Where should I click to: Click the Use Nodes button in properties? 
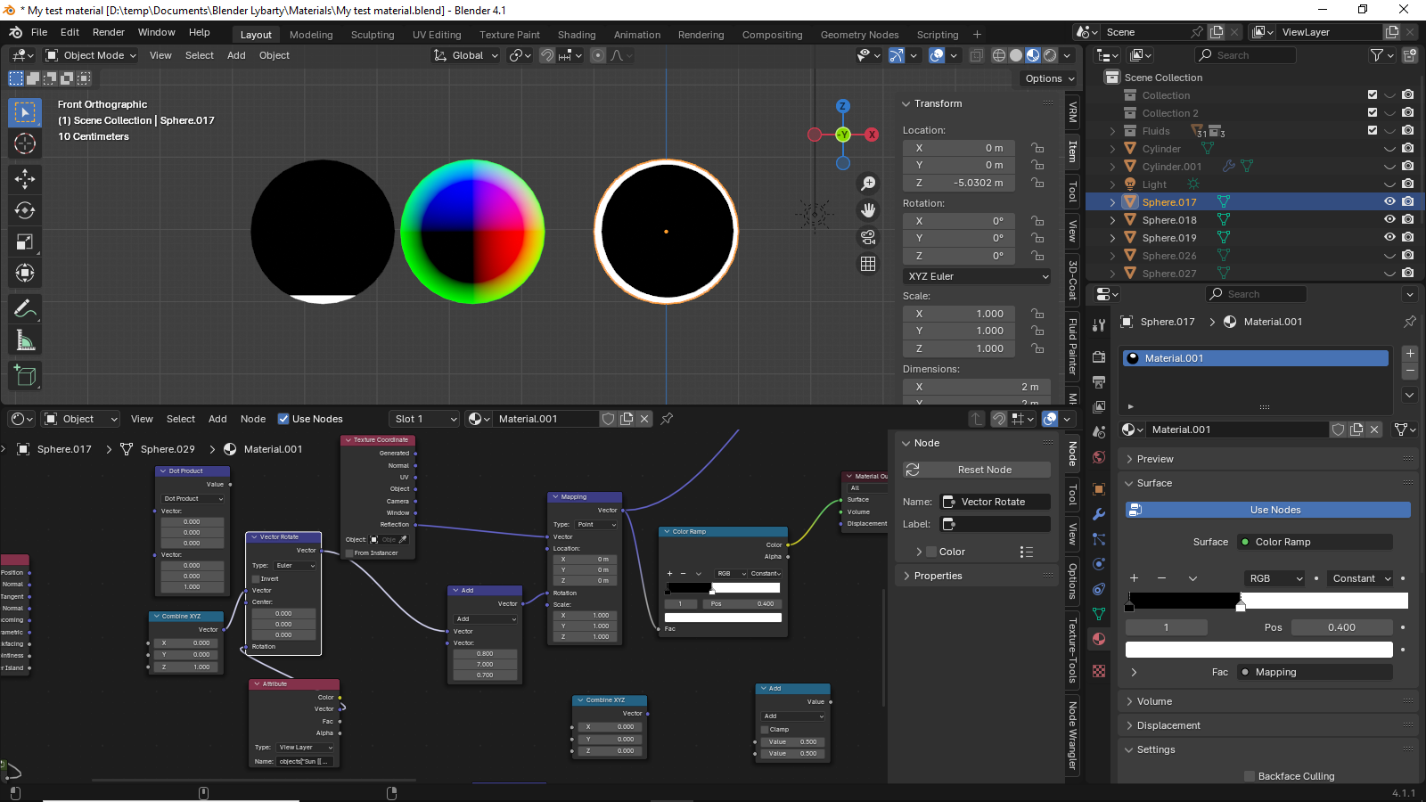point(1268,510)
